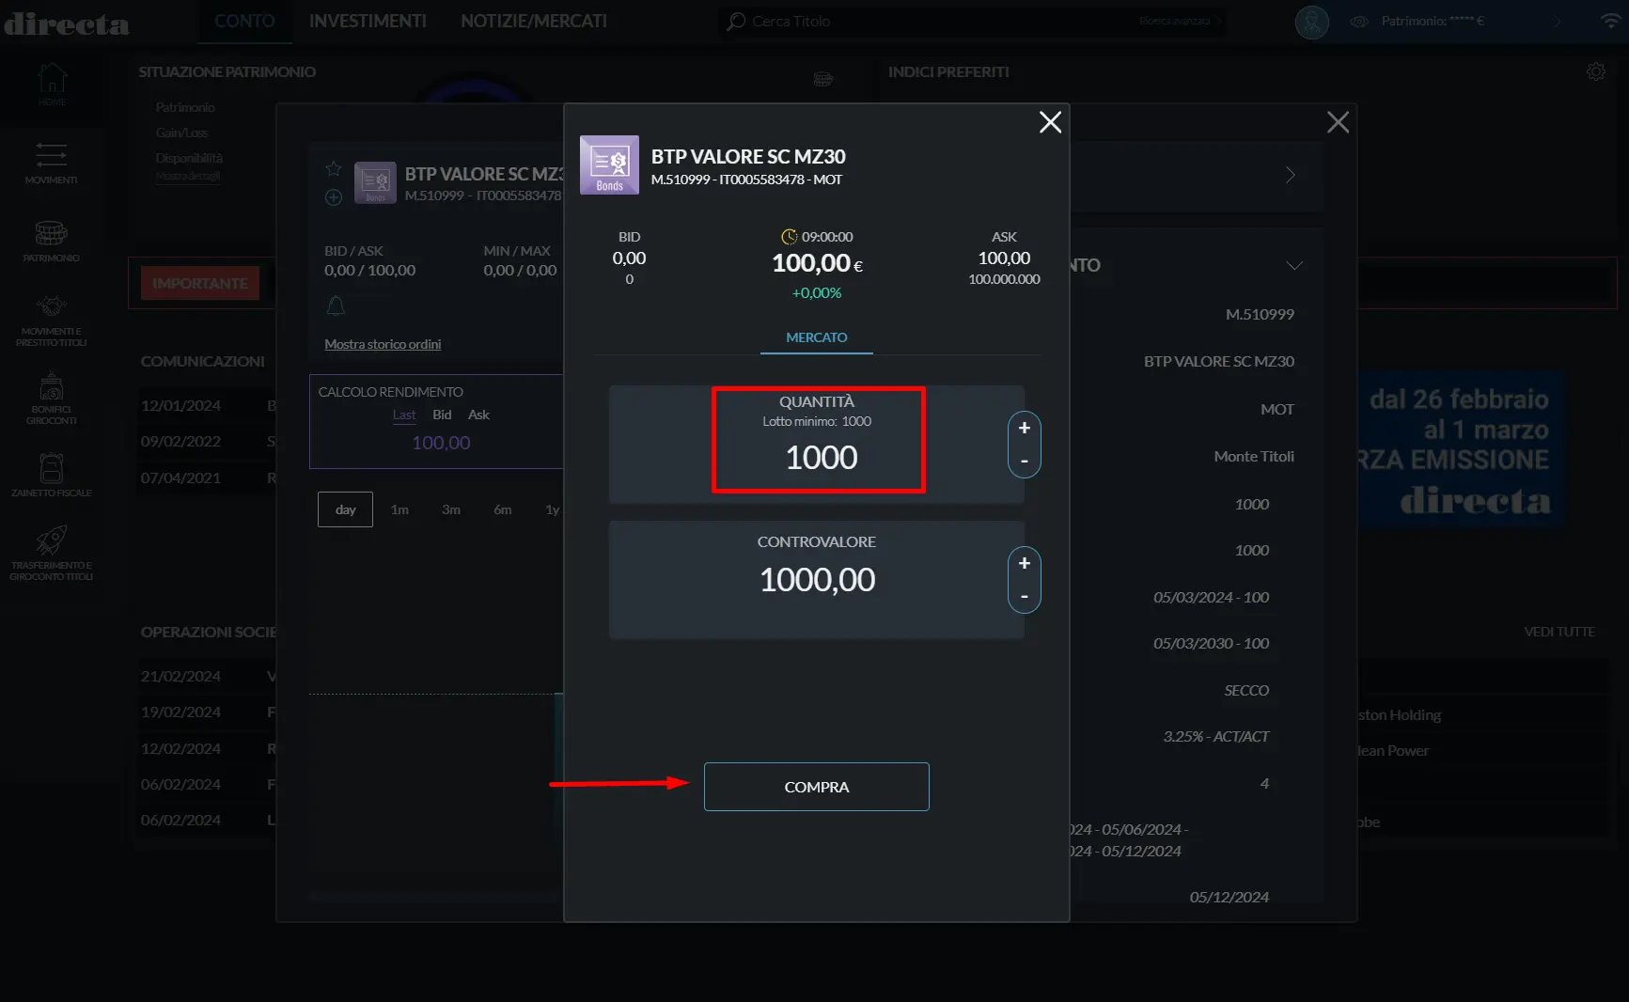The image size is (1629, 1002).
Task: Switch to the CONTO tab
Action: tap(244, 21)
